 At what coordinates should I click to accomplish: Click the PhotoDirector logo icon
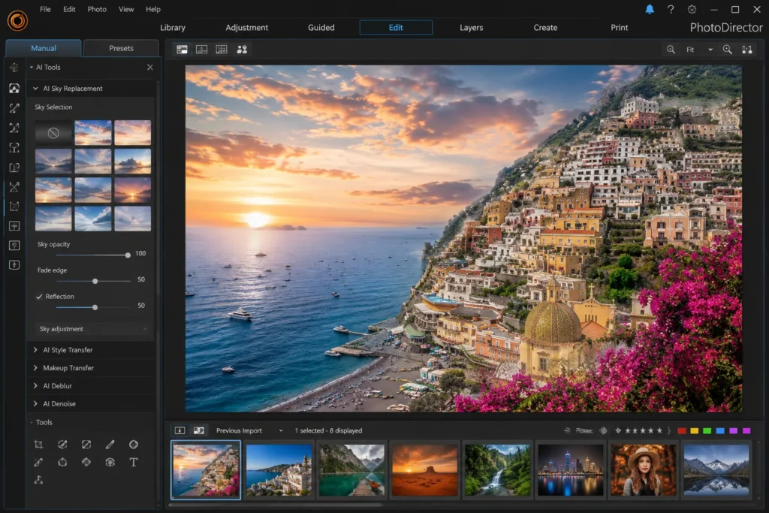(x=18, y=20)
